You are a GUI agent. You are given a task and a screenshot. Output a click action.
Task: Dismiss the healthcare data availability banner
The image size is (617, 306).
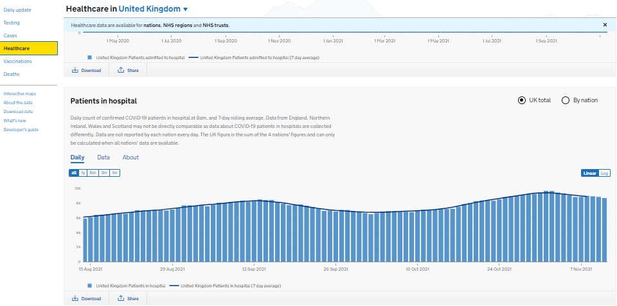(x=605, y=24)
